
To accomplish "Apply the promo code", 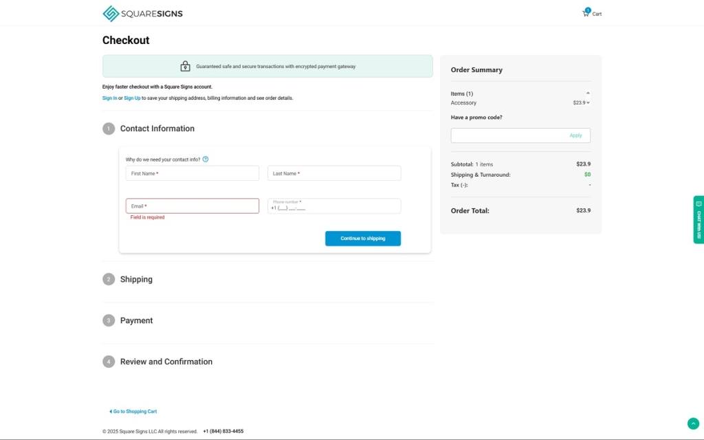I will [x=575, y=135].
